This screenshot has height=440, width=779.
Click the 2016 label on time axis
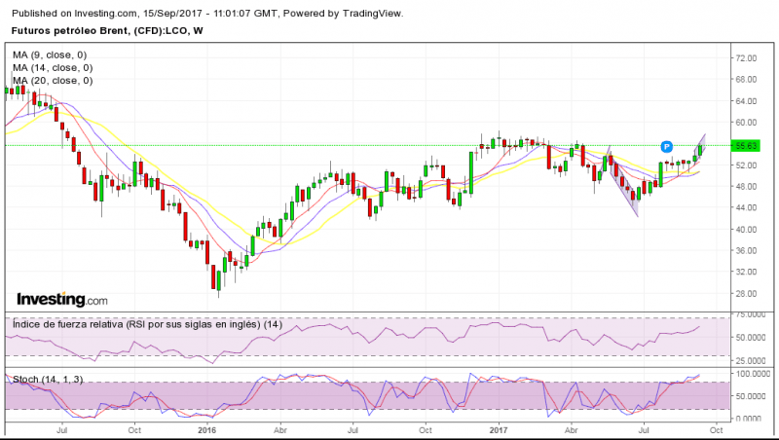tap(206, 428)
